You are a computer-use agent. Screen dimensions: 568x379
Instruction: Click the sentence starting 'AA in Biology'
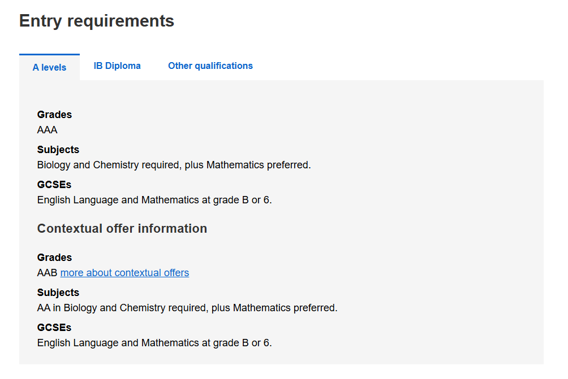(187, 308)
